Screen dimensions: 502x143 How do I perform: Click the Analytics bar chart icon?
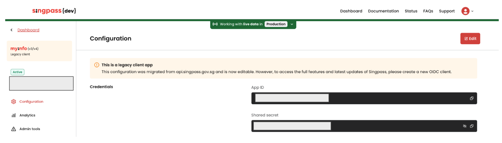coord(14,115)
